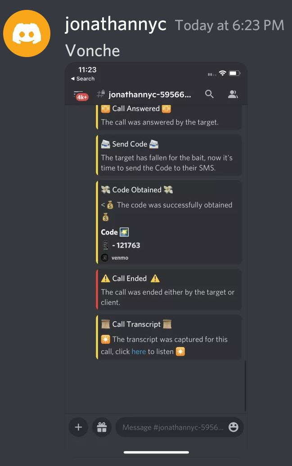292x466 pixels.
Task: Click the orange Discord avatar of jonathannyc
Action: [x=27, y=33]
